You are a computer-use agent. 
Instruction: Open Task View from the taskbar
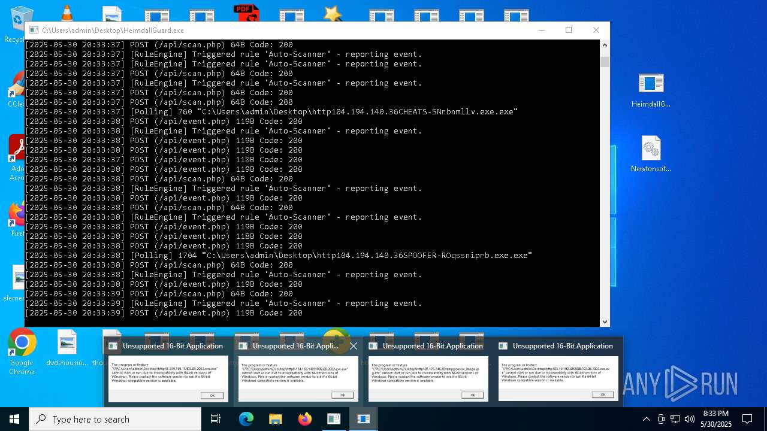point(216,419)
